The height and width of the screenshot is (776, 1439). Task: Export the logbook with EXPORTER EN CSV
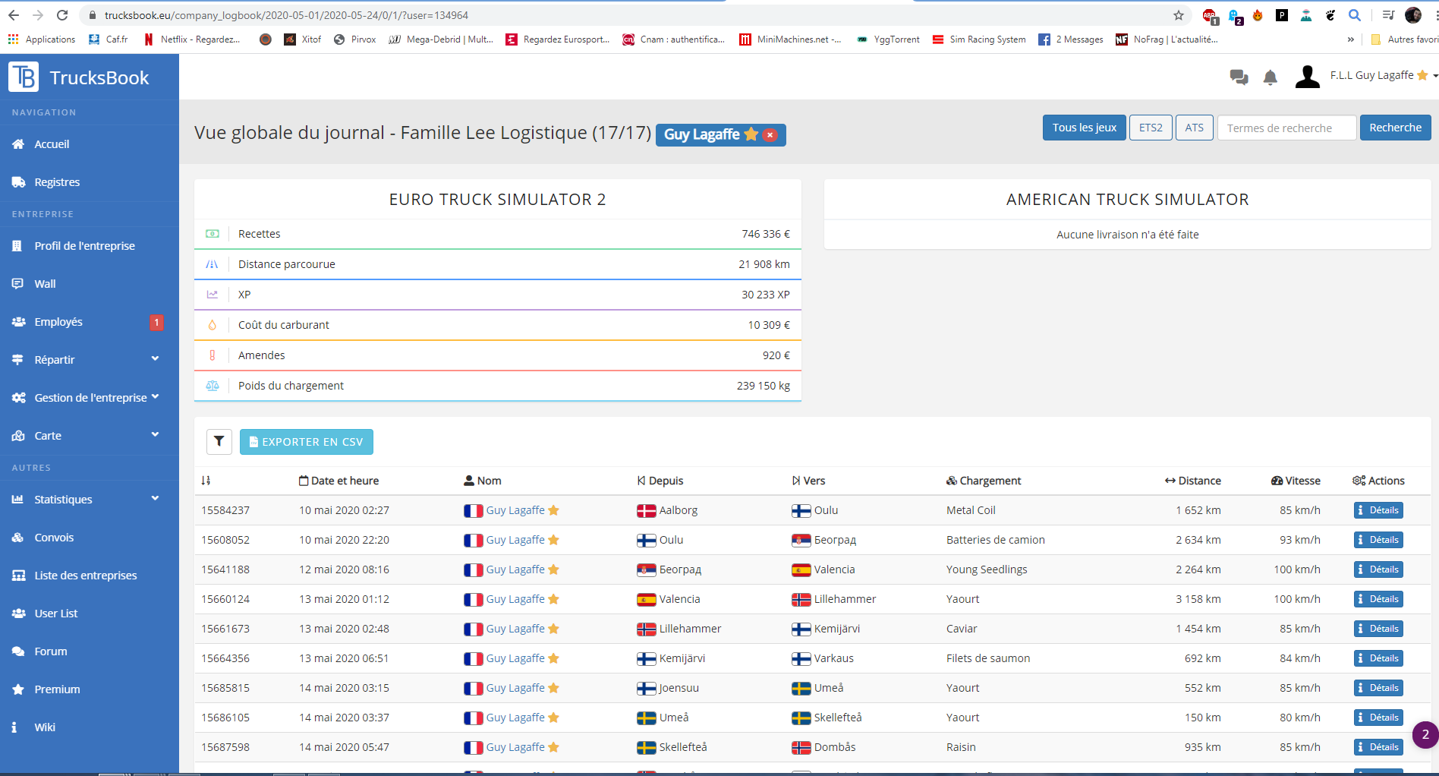306,442
